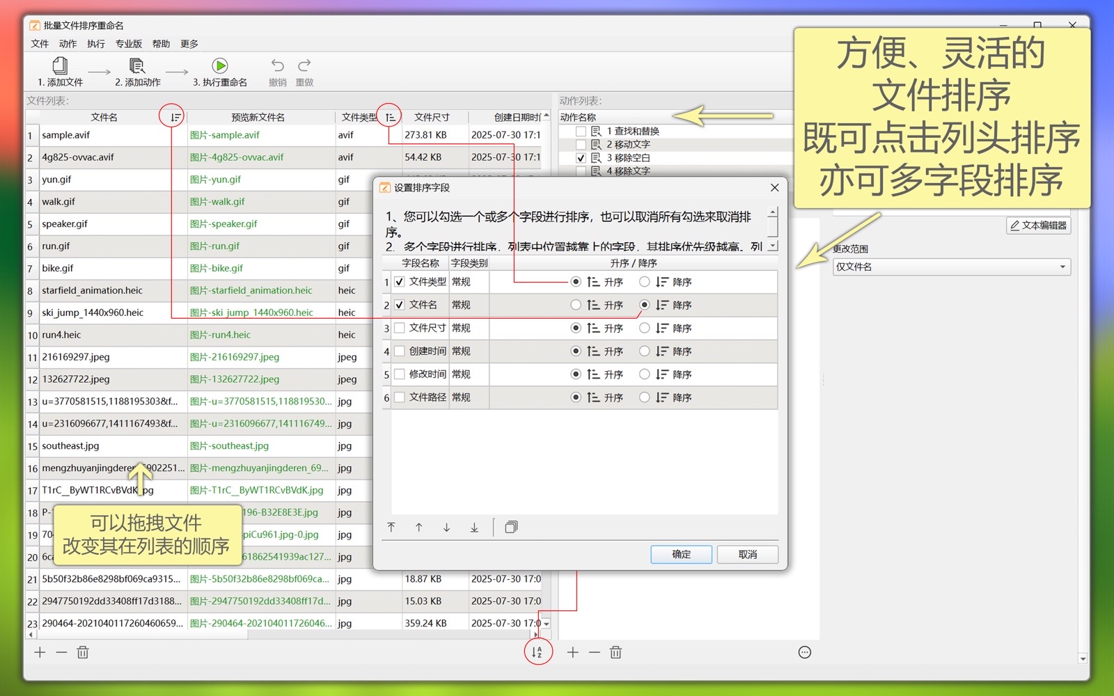The width and height of the screenshot is (1114, 696).
Task: Uncheck the 文件类型 sort field checkbox
Action: [400, 282]
